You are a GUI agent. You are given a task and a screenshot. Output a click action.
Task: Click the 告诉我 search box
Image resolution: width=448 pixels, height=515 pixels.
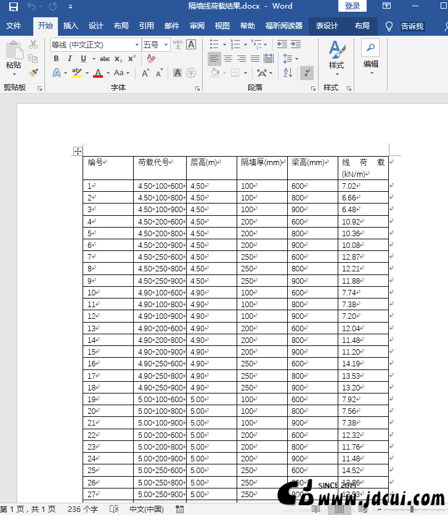pyautogui.click(x=412, y=26)
